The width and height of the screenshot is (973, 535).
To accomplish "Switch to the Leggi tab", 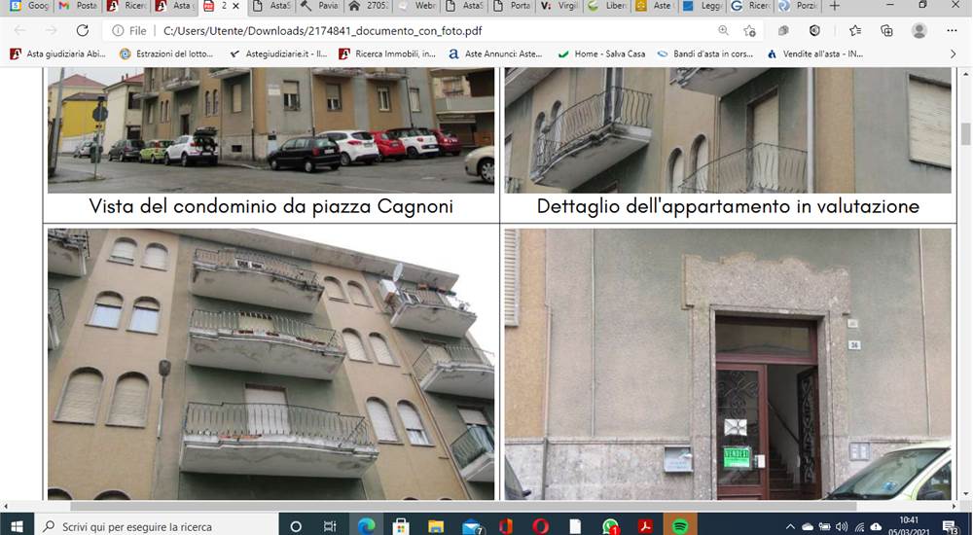I will [703, 6].
